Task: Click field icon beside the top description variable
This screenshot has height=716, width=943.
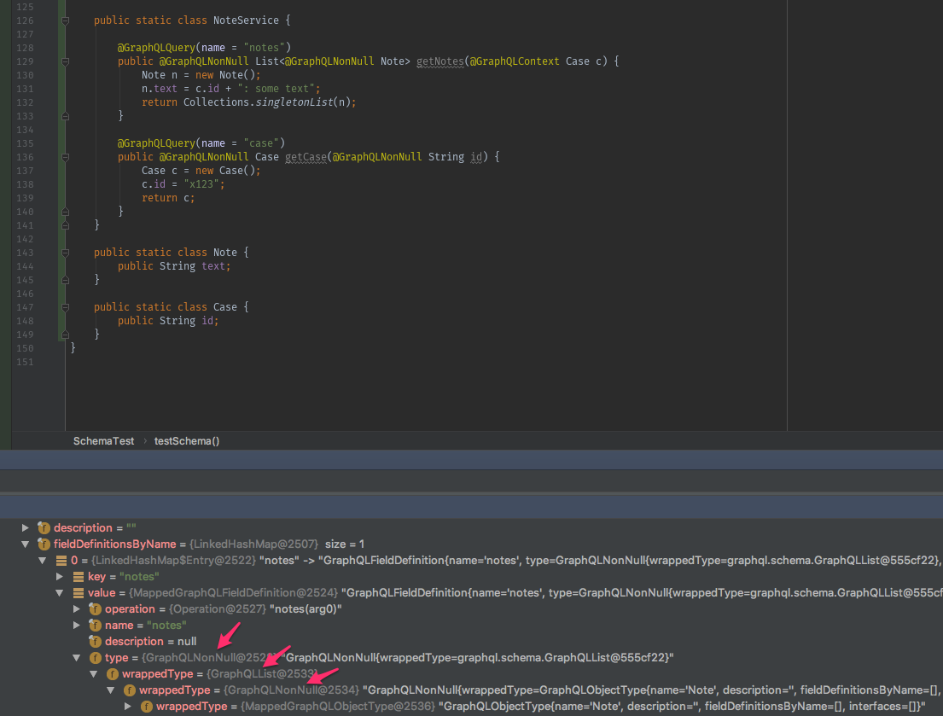Action: tap(44, 528)
